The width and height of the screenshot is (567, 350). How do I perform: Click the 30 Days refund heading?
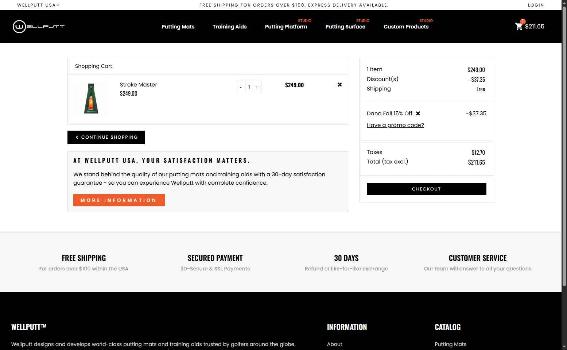346,258
